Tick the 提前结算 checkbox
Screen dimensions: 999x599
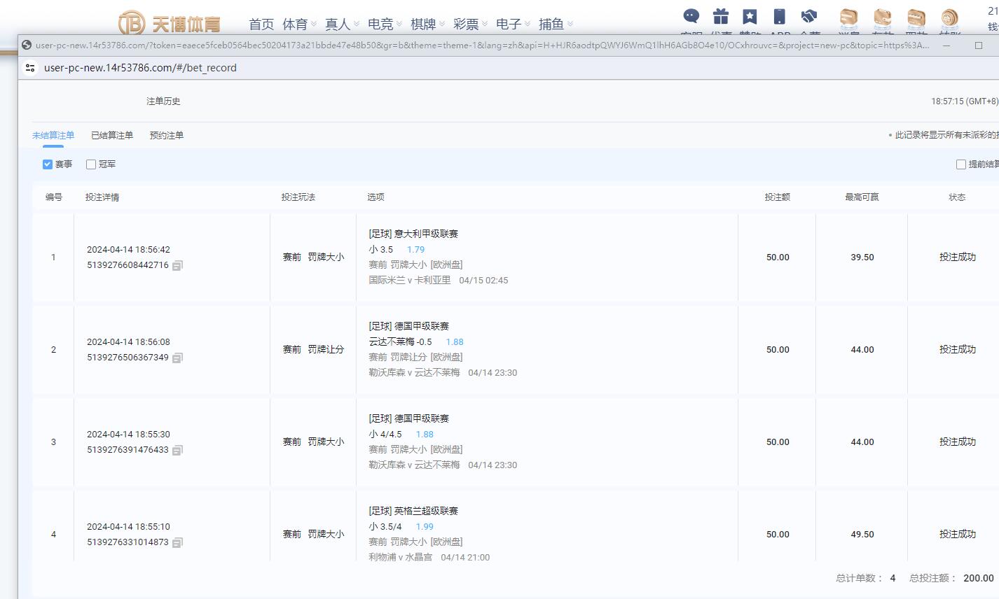tap(961, 164)
